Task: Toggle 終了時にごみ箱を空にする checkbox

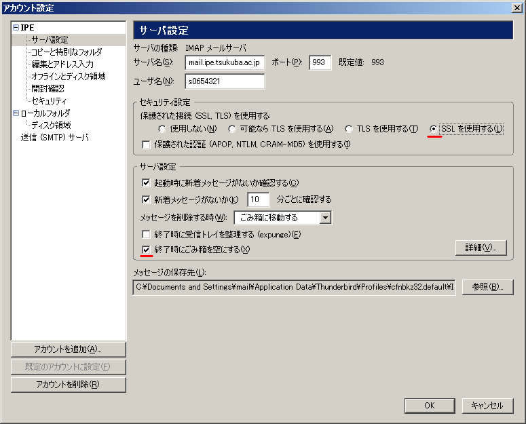Action: coord(146,250)
